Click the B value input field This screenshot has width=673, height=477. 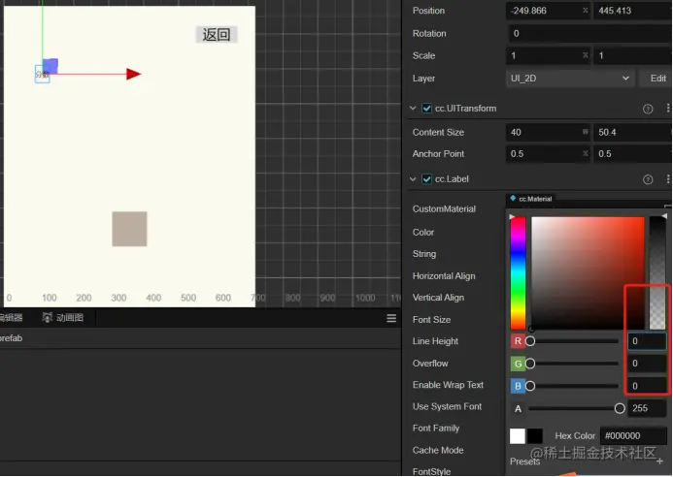[x=647, y=386]
